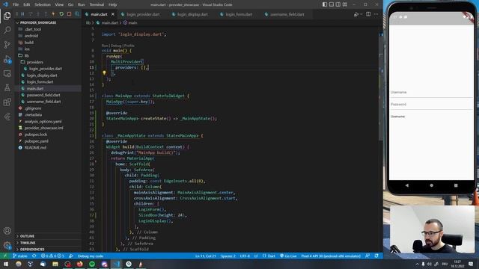The image size is (479, 269).
Task: Open the Terminal menu
Action: [97, 4]
